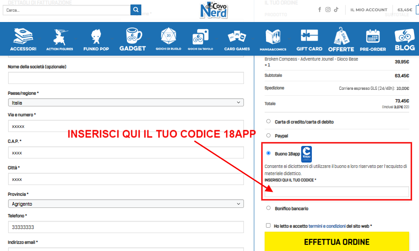The width and height of the screenshot is (419, 251).
Task: Check the accept termini e condizioni box
Action: (268, 225)
